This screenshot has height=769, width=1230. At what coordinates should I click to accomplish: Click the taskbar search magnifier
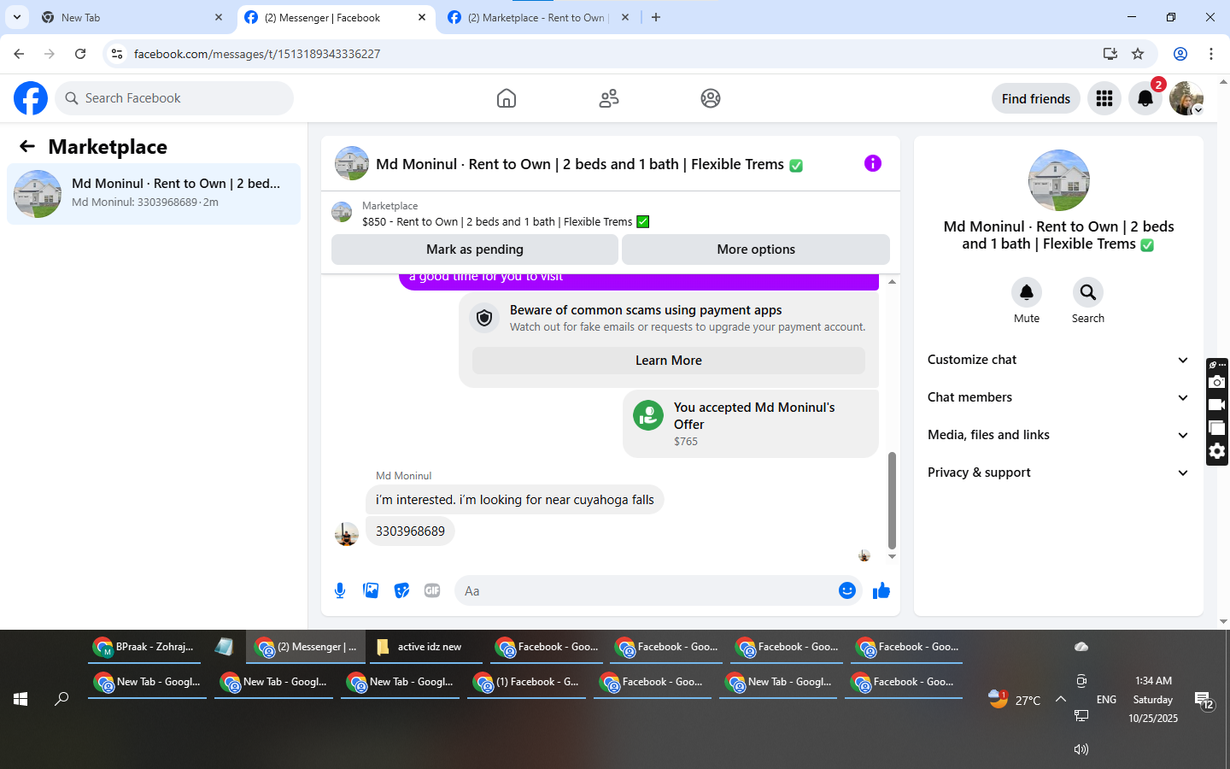61,699
